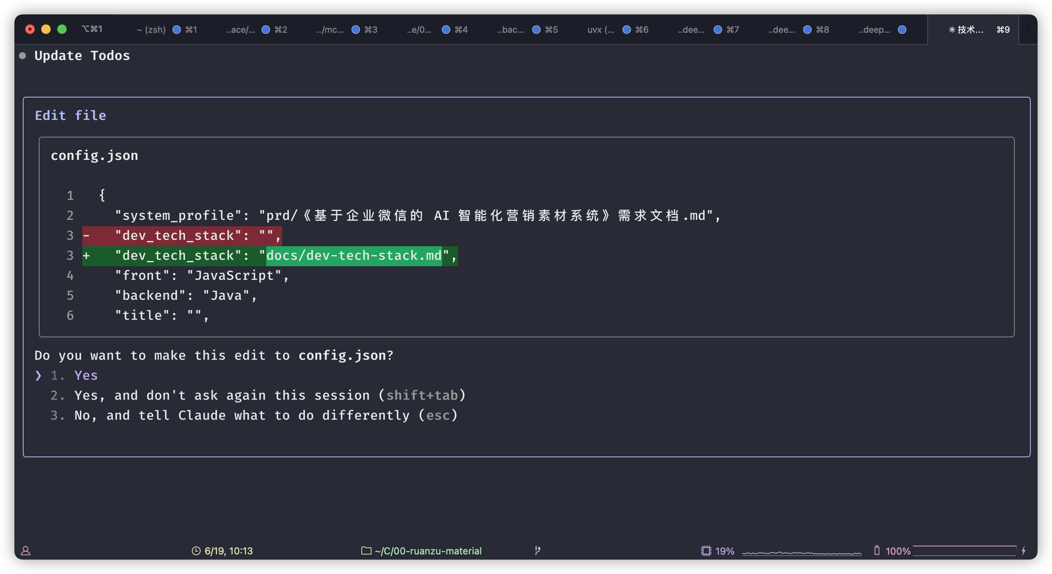Open the uvx tab with ⌘6 shortcut
The image size is (1052, 574).
point(600,30)
